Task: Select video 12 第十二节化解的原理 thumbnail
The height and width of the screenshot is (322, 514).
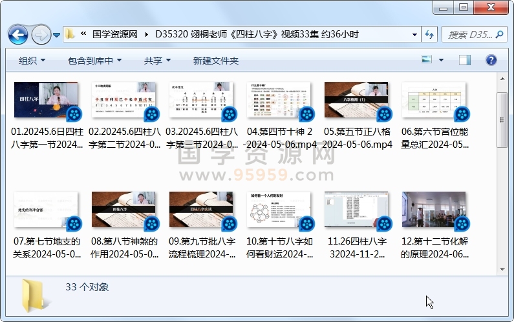Action: pyautogui.click(x=434, y=210)
